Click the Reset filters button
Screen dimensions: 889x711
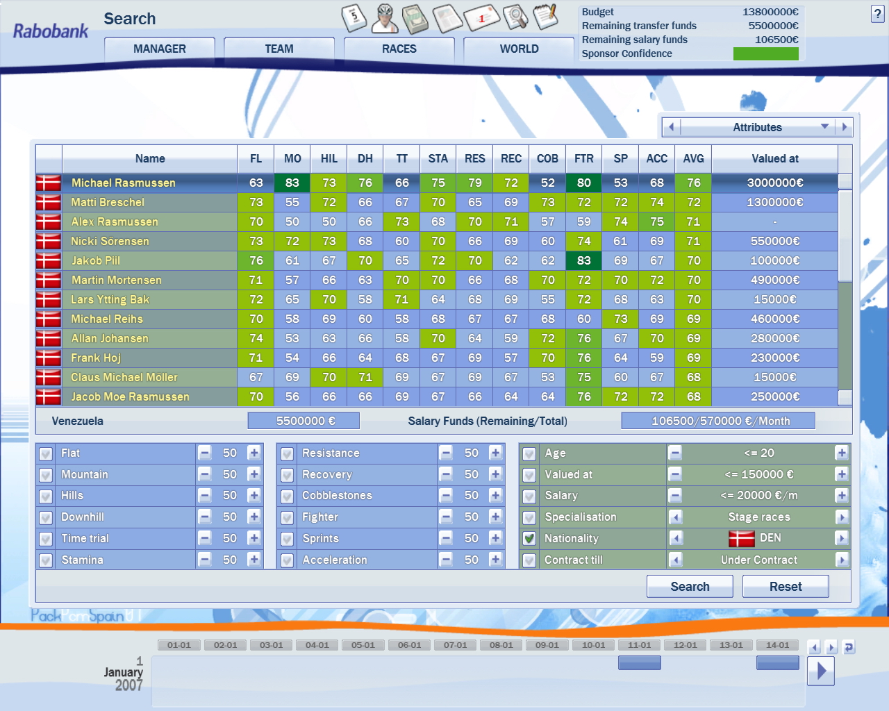coord(786,587)
